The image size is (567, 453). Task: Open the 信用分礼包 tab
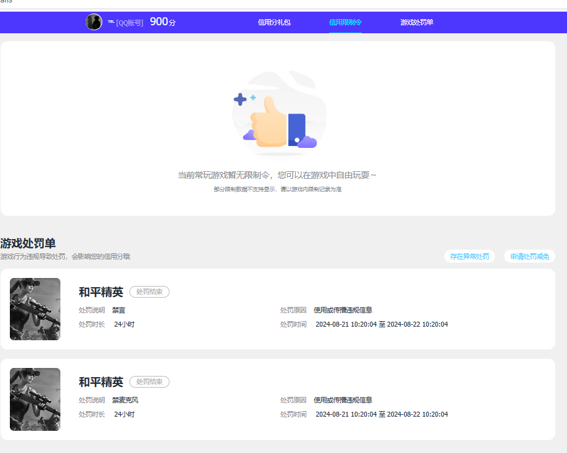coord(274,22)
